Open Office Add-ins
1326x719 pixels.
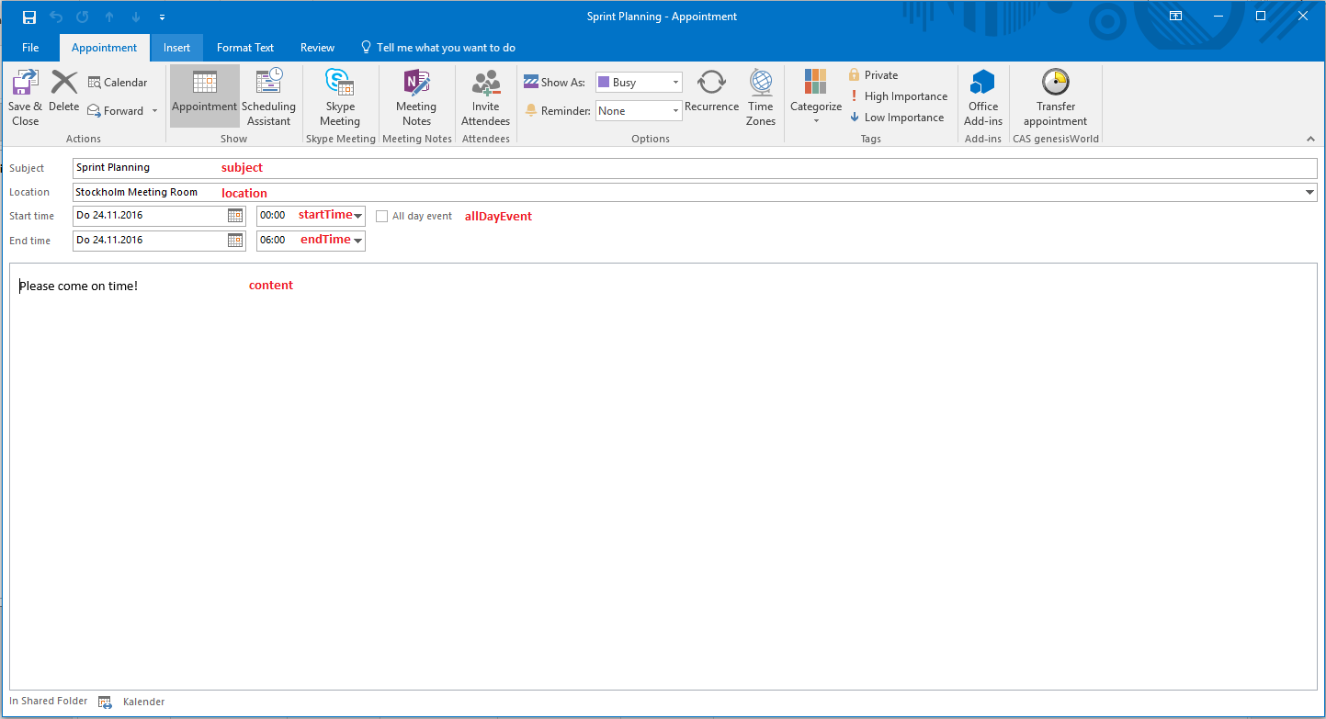[982, 96]
